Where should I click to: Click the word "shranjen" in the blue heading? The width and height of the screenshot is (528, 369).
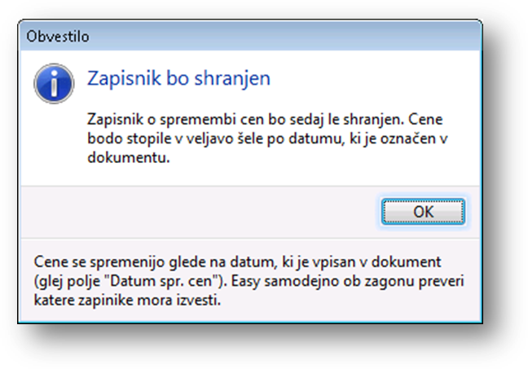point(232,79)
